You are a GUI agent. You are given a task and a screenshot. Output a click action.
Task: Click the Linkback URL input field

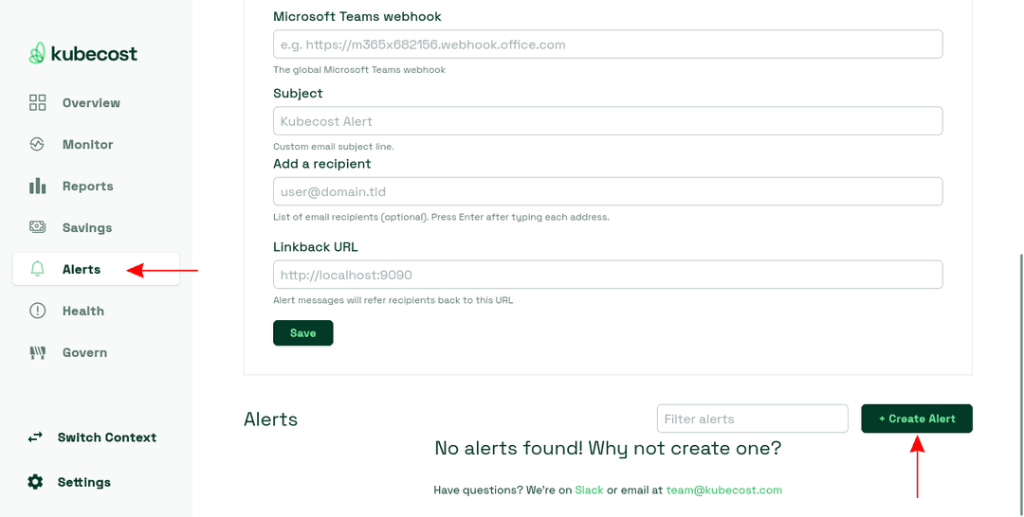tap(607, 275)
